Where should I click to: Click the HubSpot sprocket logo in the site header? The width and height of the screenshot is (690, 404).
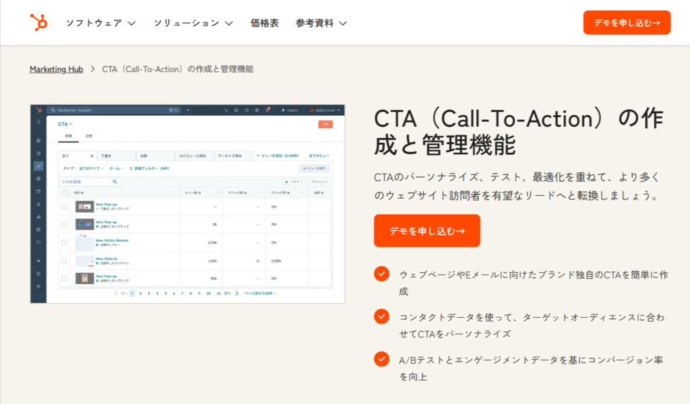pyautogui.click(x=38, y=22)
